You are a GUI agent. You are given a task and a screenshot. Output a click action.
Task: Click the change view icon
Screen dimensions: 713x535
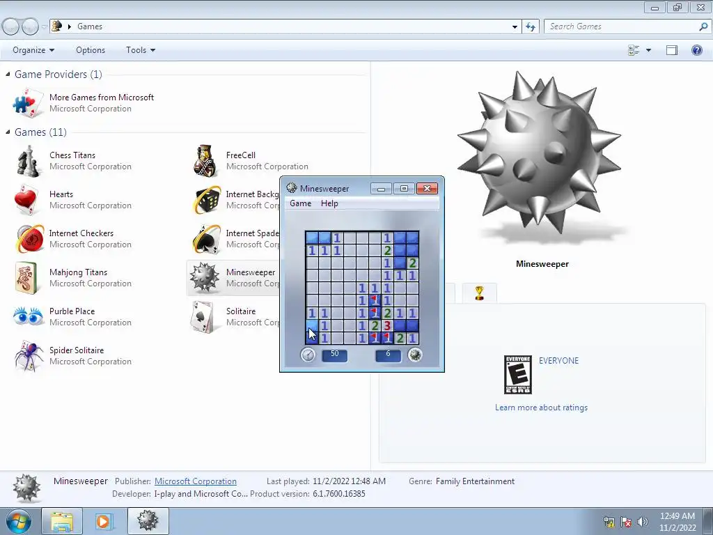pos(634,50)
